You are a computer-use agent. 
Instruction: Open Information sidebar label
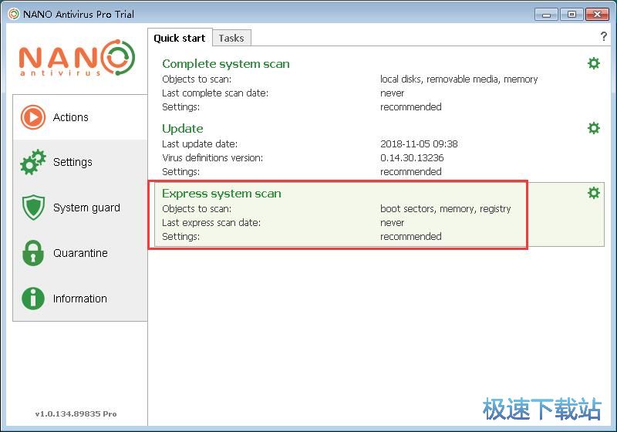(80, 299)
